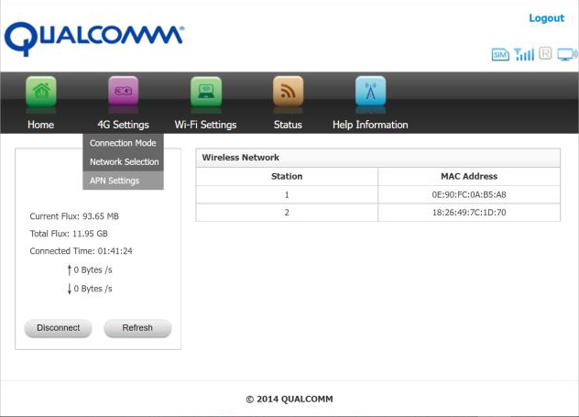Click the Disconnect button
This screenshot has width=579, height=417.
(x=59, y=328)
